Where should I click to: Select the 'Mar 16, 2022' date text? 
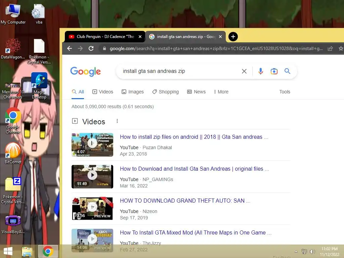(x=134, y=186)
